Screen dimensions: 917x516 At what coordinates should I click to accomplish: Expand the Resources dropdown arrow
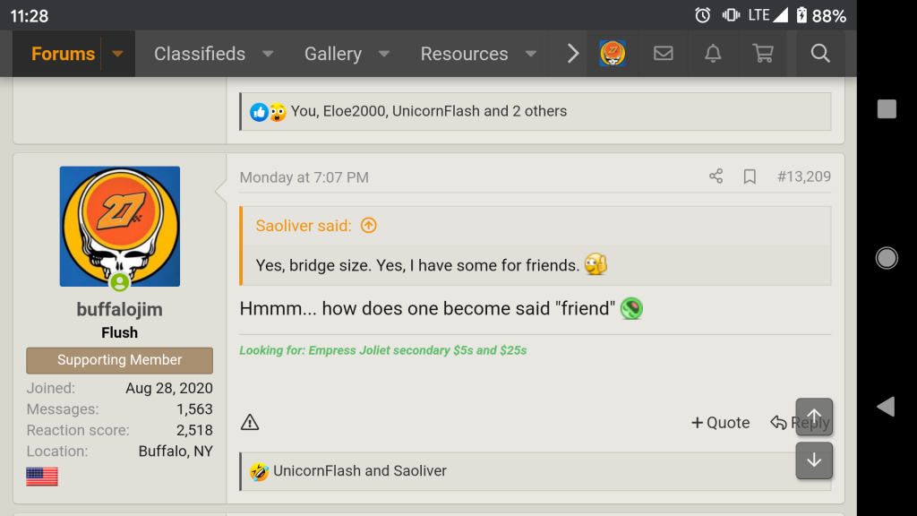(531, 54)
